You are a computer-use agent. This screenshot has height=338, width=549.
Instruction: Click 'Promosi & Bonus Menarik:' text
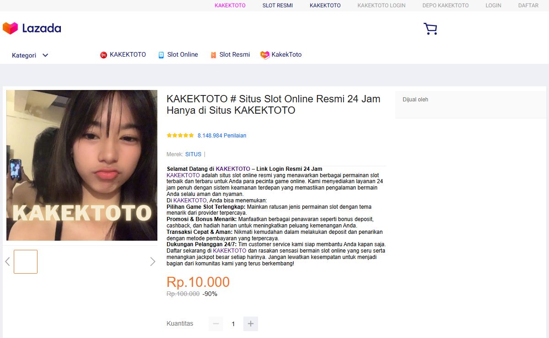coord(202,219)
